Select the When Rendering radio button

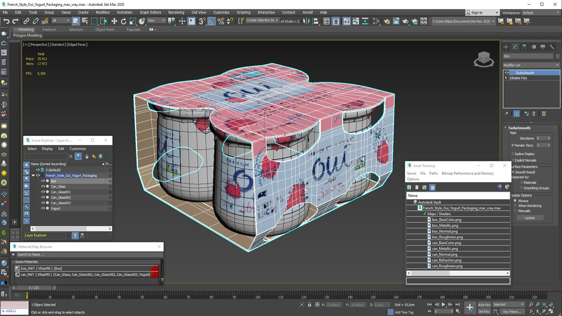pos(515,206)
